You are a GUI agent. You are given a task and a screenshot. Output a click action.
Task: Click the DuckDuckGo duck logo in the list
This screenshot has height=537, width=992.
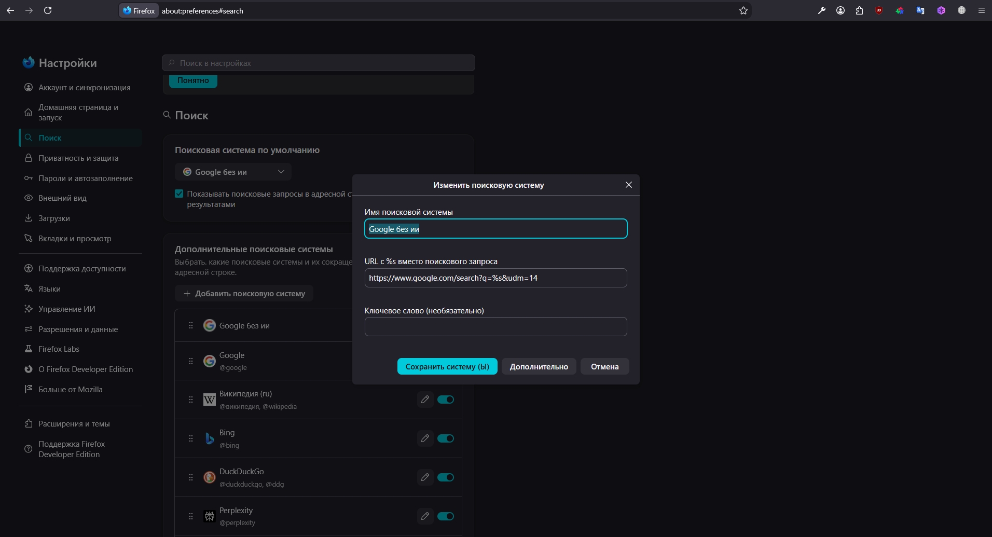click(x=210, y=477)
